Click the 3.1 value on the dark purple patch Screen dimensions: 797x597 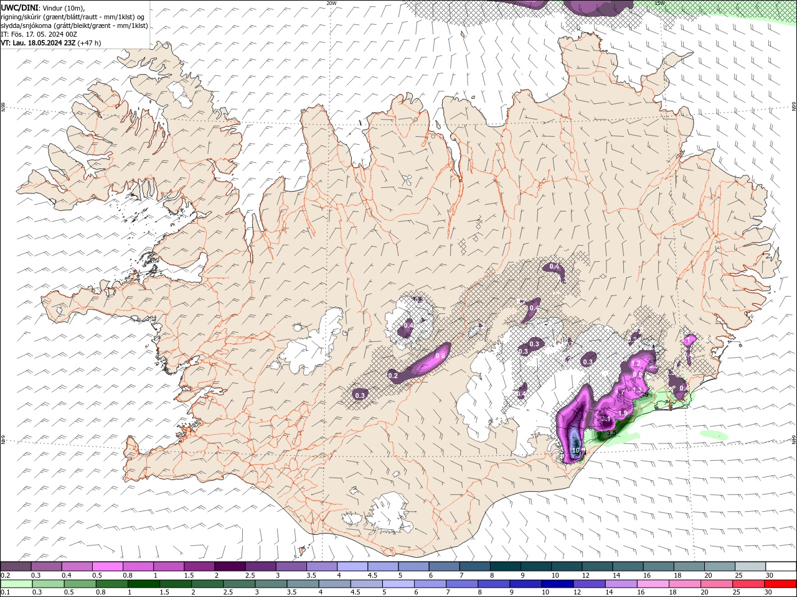pos(606,419)
